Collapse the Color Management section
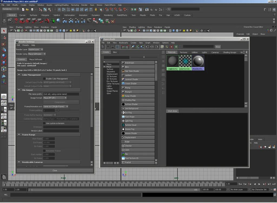The image size is (277, 203). coord(19,75)
